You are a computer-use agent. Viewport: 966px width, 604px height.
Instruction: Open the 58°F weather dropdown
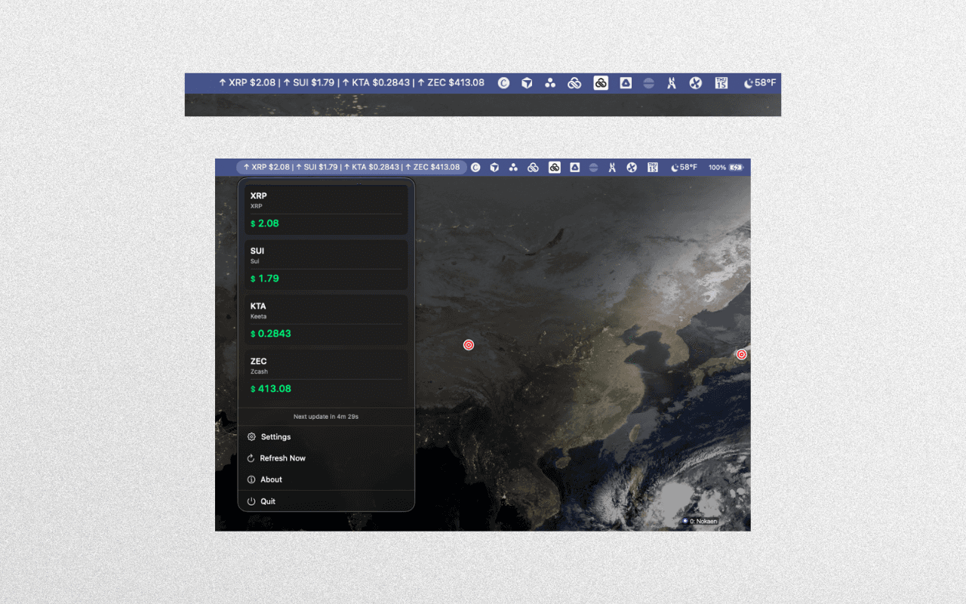(687, 167)
